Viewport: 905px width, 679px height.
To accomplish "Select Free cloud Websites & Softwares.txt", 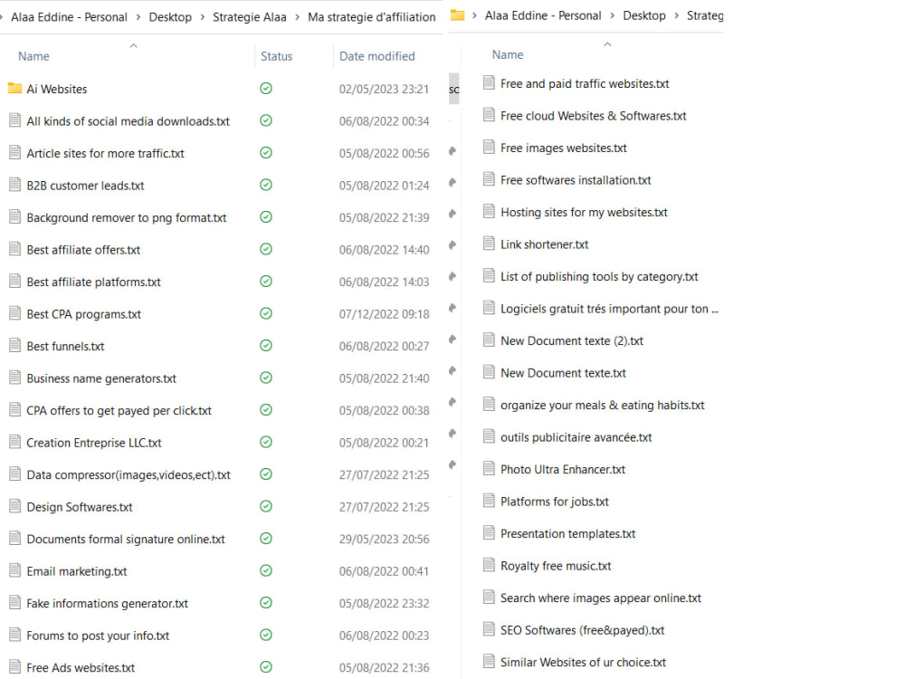I will pyautogui.click(x=594, y=116).
